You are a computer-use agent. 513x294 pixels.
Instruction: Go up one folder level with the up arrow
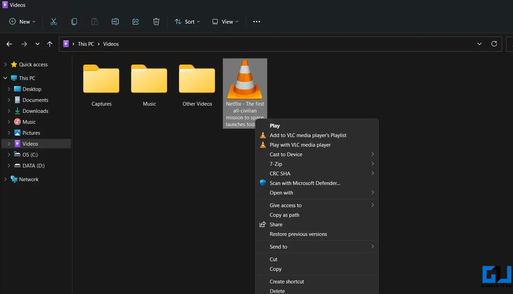(x=50, y=44)
